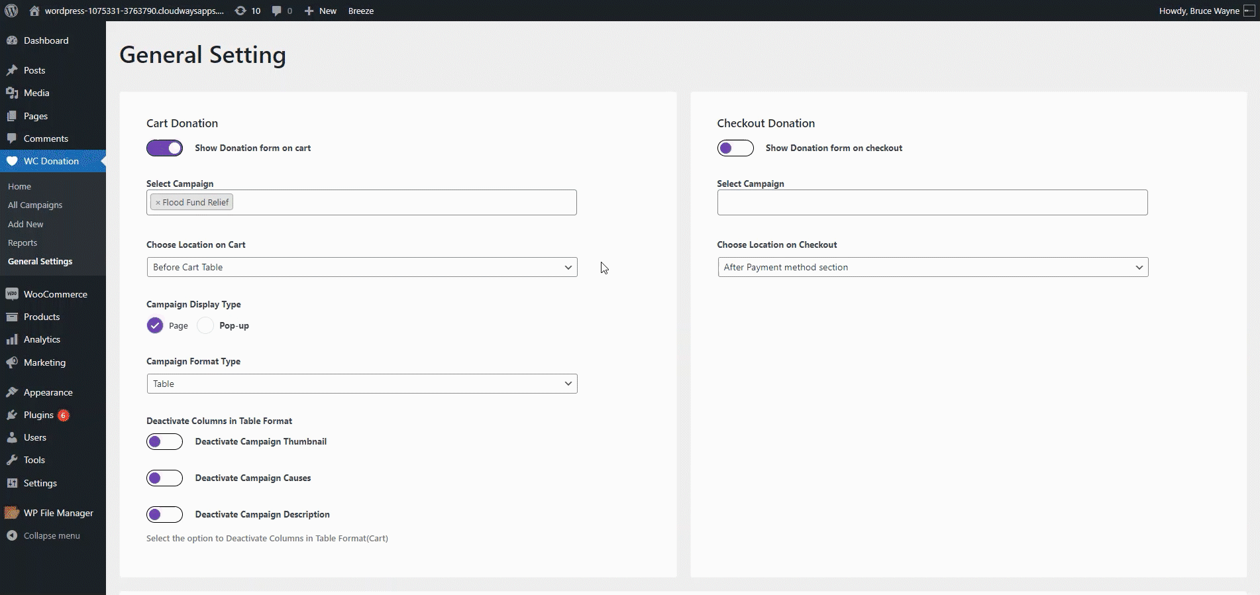This screenshot has height=595, width=1260.
Task: Click the WooCommerce icon in sidebar
Action: point(12,294)
